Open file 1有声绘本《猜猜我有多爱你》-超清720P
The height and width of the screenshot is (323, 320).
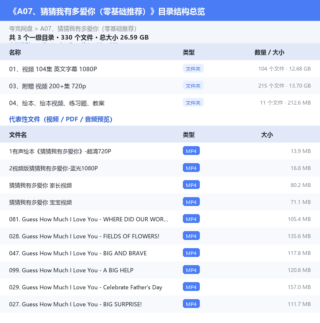(60, 151)
